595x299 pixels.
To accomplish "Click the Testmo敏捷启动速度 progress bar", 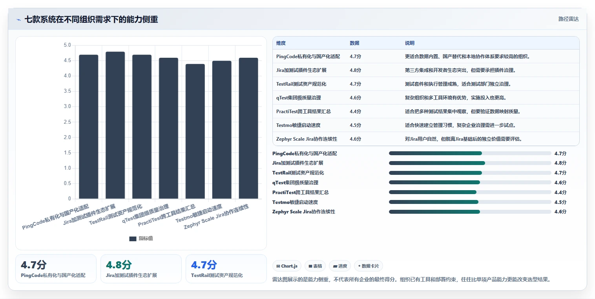I will [x=470, y=202].
